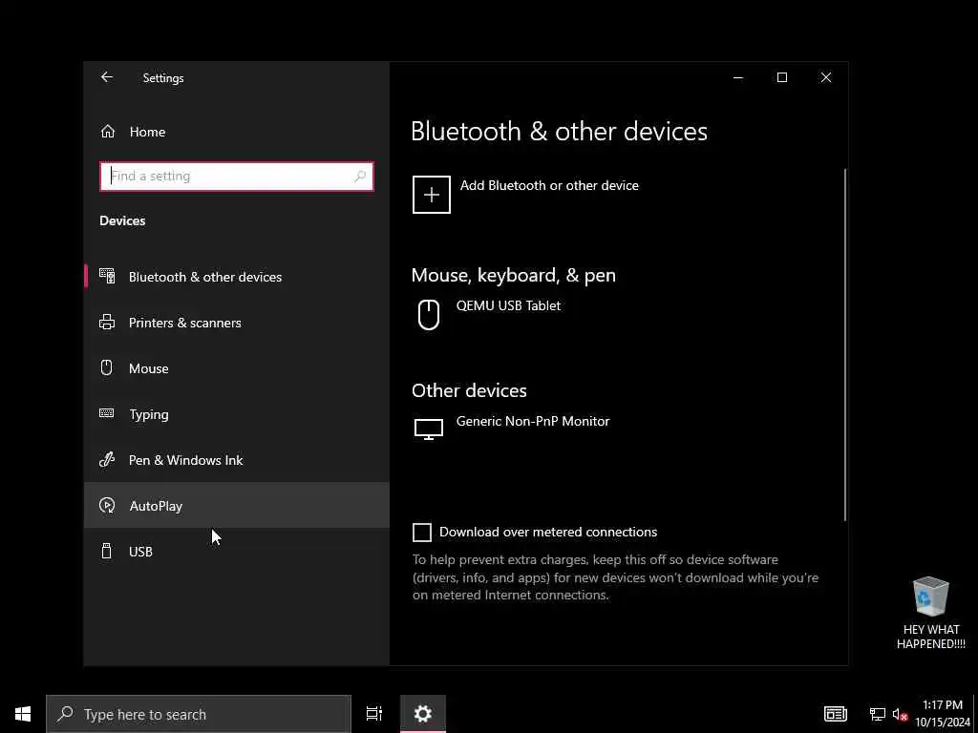Open the Mouse settings page
The height and width of the screenshot is (733, 978).
pos(237,368)
